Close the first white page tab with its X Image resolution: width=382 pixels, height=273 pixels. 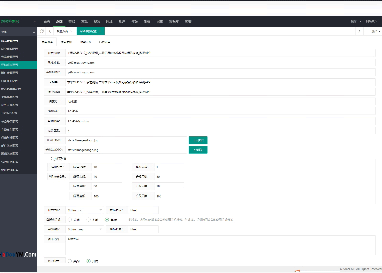point(71,32)
